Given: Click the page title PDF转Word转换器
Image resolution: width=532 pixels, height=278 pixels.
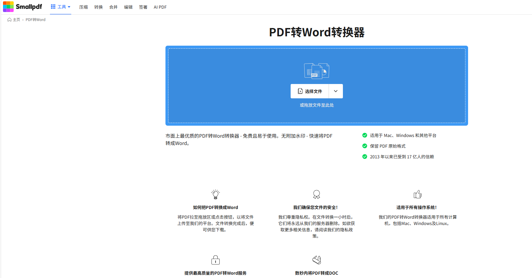Looking at the screenshot, I should coord(317,32).
